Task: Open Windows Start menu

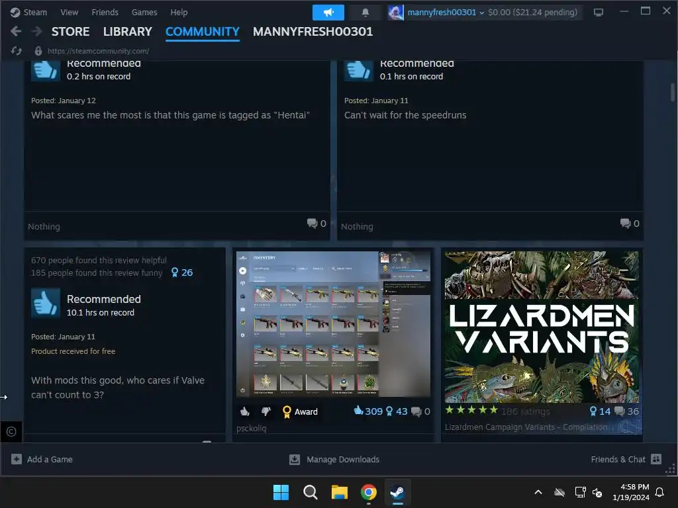Action: pyautogui.click(x=281, y=492)
